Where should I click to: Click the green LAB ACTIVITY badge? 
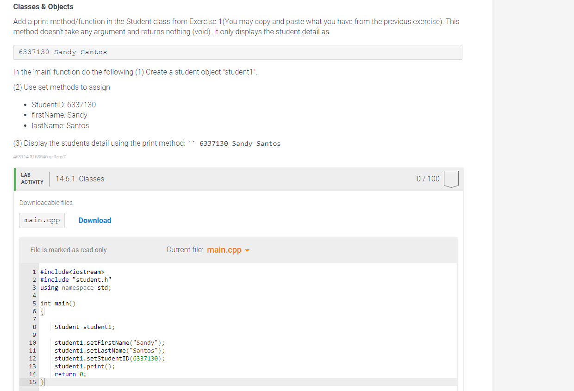click(31, 179)
